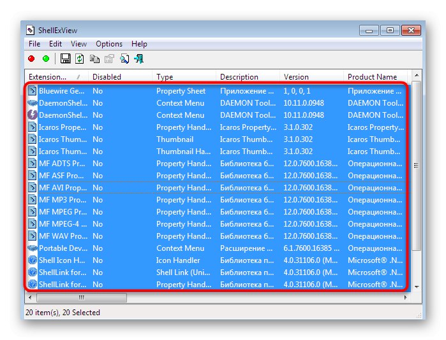Click the Property Sheet type cell
Viewport: 446px width, 340px height.
pyautogui.click(x=181, y=91)
